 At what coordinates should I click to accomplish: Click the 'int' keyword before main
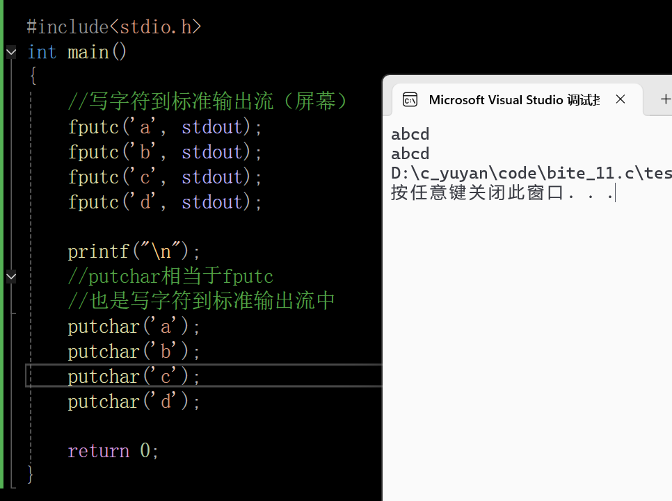pos(42,52)
